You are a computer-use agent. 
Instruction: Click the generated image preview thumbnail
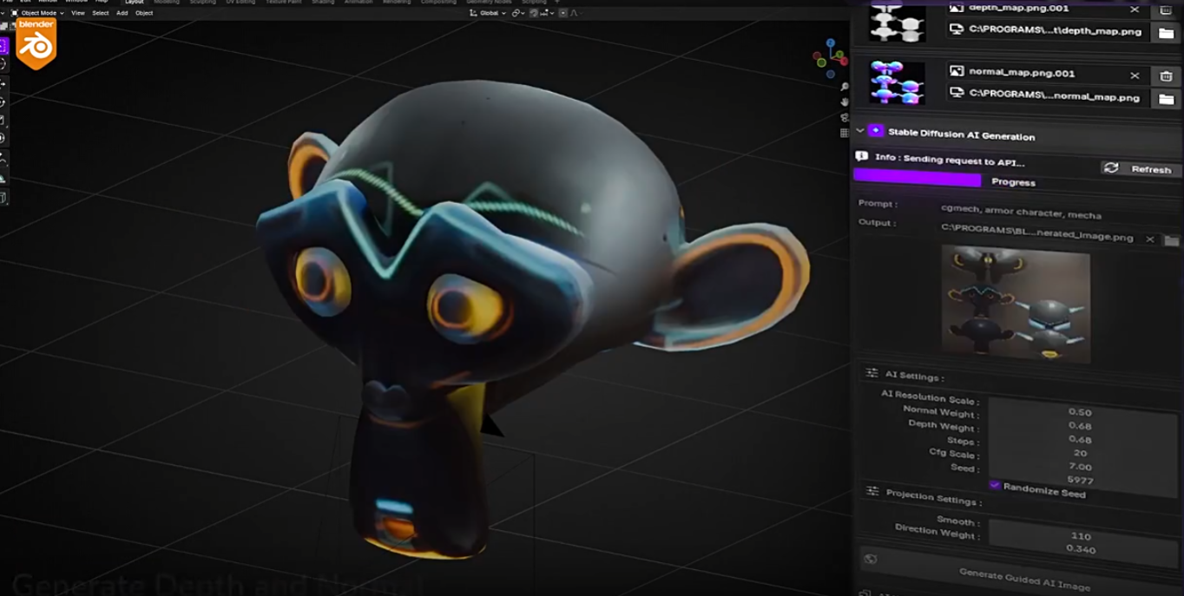coord(1016,303)
